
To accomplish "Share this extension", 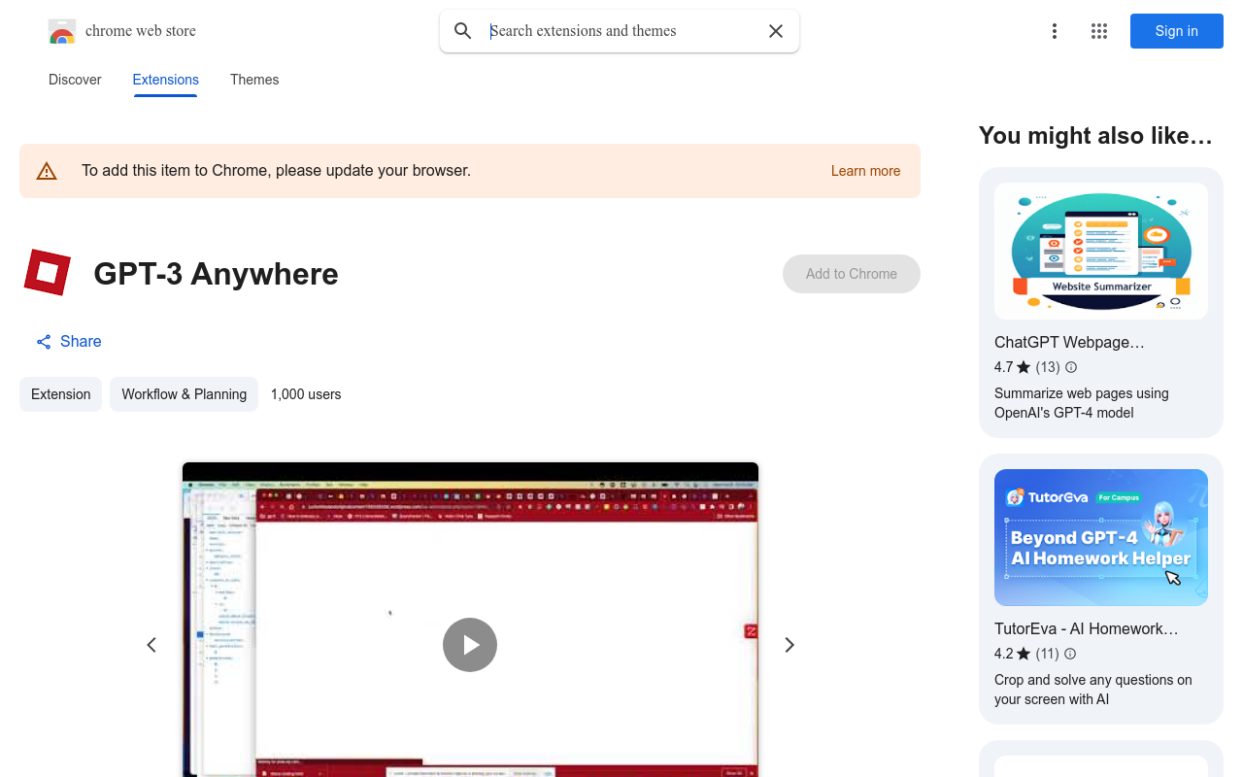I will click(x=69, y=342).
